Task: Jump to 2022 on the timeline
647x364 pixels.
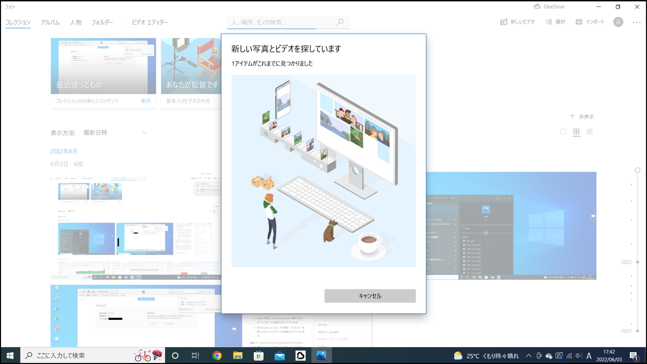Action: coord(626,262)
